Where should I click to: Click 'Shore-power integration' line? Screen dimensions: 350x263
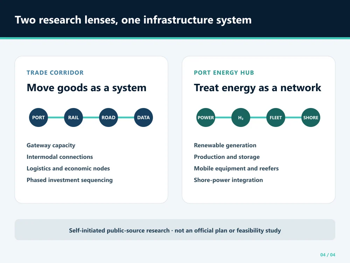pyautogui.click(x=228, y=180)
